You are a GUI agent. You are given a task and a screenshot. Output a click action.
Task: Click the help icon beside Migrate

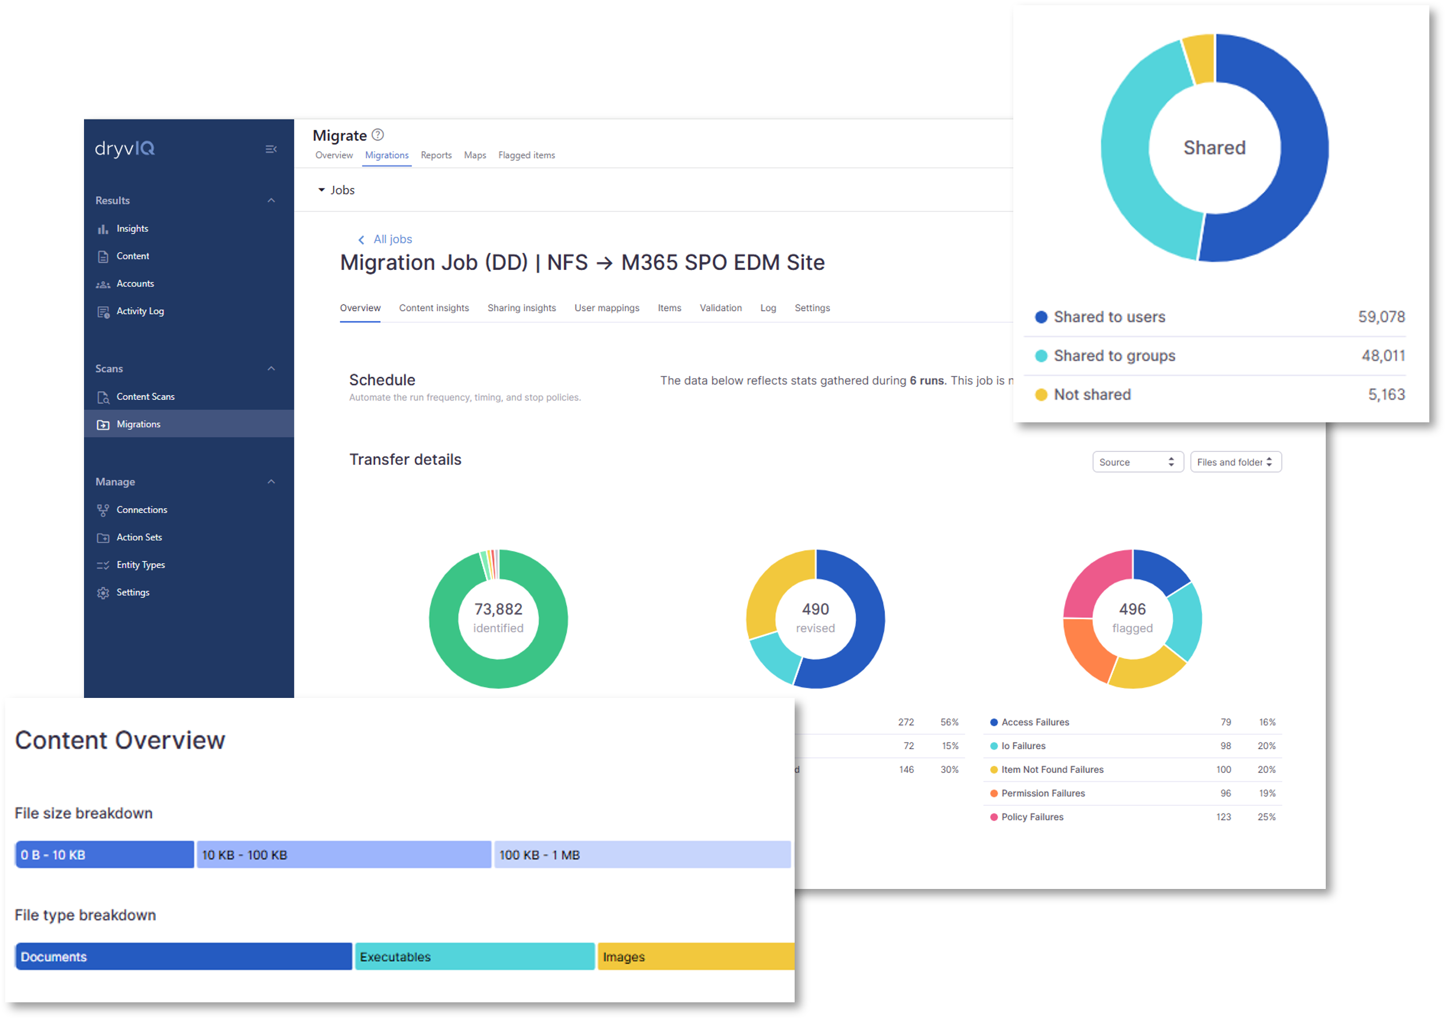[x=377, y=135]
